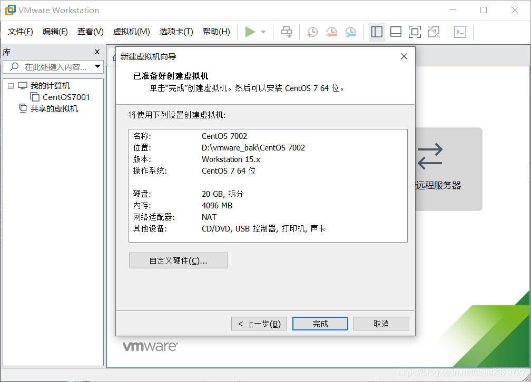
Task: Toggle the thumbnail bar view icon
Action: [396, 32]
